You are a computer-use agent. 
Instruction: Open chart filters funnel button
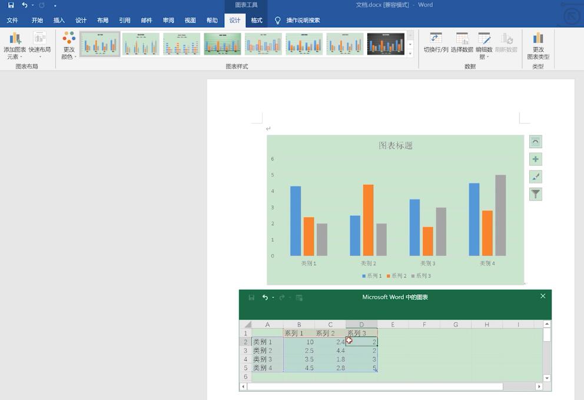click(x=536, y=194)
